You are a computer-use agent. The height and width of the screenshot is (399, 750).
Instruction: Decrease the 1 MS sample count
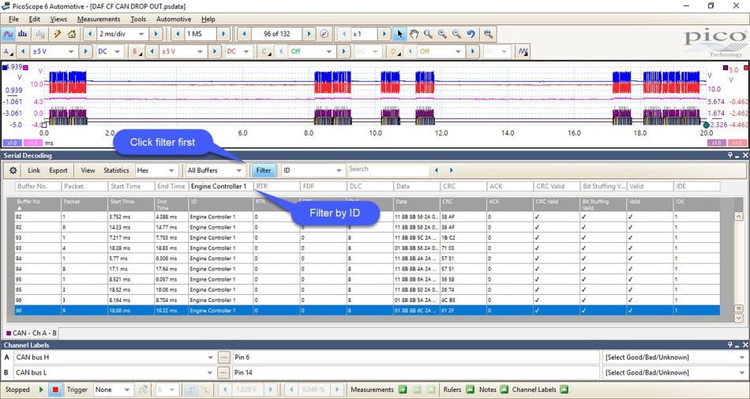178,34
